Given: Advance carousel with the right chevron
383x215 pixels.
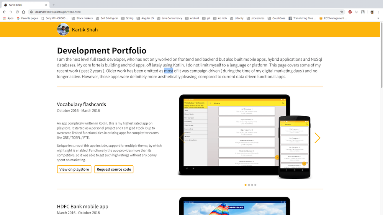Looking at the screenshot, I should point(317,138).
